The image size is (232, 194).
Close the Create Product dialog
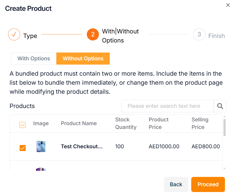pyautogui.click(x=228, y=5)
